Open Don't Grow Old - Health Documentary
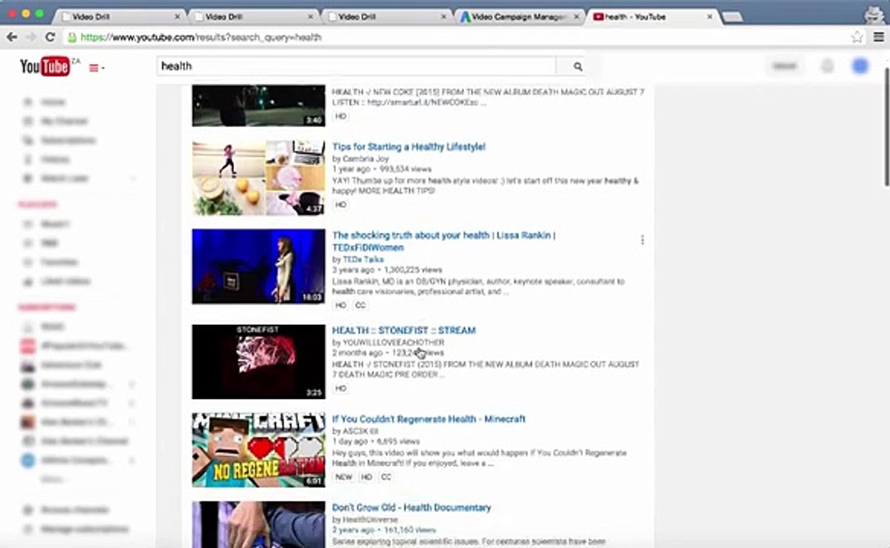Screen dimensions: 890x548 411,508
